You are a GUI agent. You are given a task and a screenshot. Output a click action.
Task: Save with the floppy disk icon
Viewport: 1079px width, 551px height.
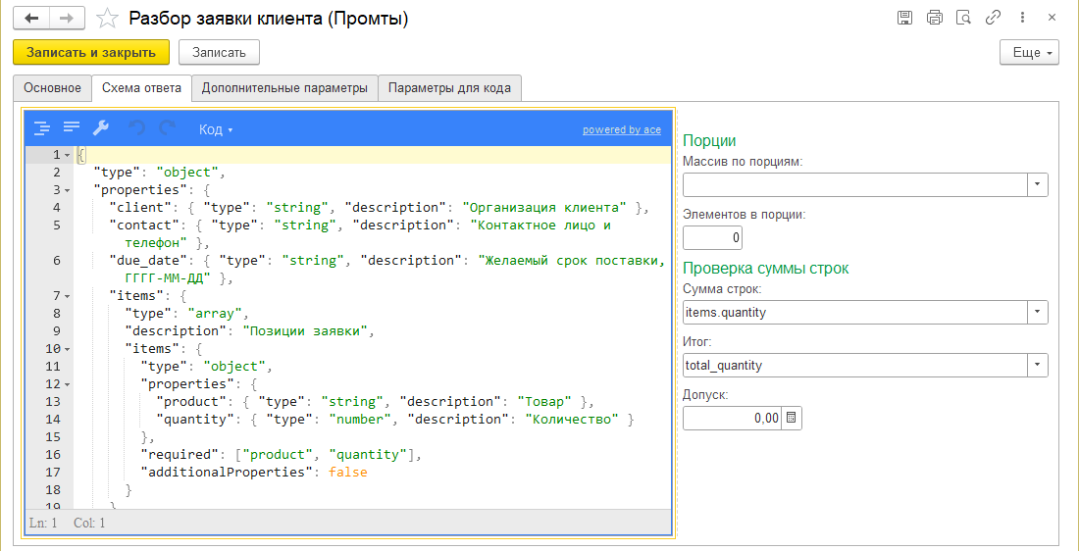point(905,18)
